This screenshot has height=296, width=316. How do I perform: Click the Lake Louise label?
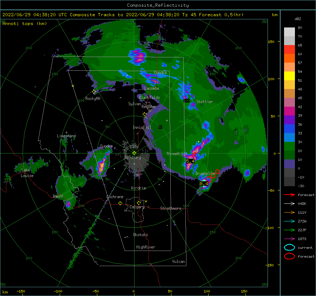[27, 173]
